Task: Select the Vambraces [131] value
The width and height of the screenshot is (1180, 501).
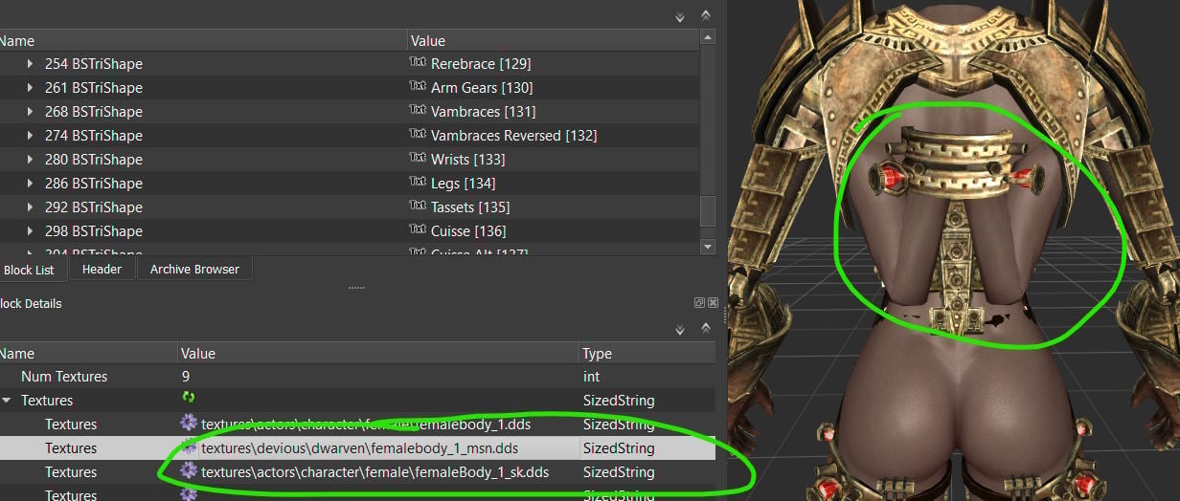Action: point(483,112)
